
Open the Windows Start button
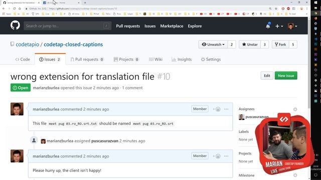[x=315, y=2]
